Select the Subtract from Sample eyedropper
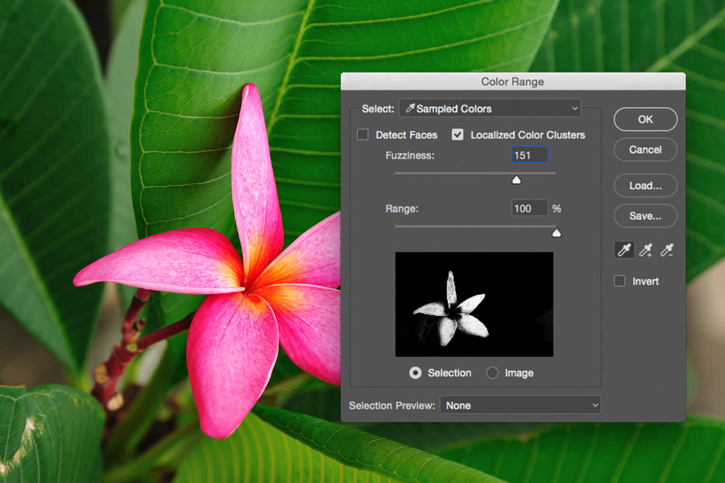 [666, 249]
